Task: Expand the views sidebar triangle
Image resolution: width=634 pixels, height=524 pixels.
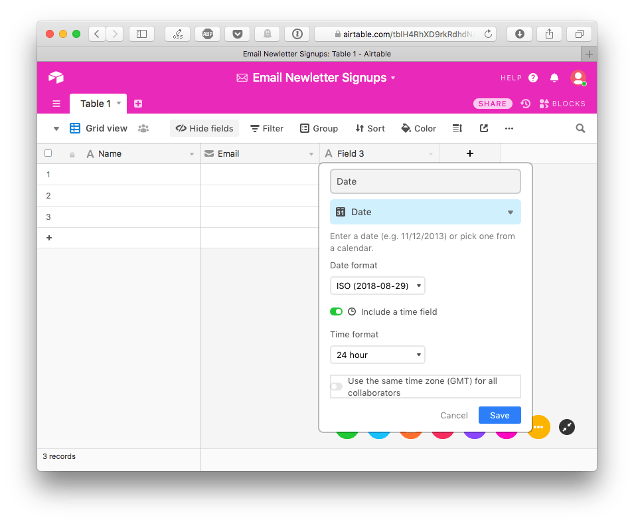Action: coord(56,129)
